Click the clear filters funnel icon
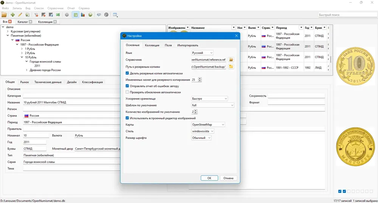378x203 pixels. (36, 15)
